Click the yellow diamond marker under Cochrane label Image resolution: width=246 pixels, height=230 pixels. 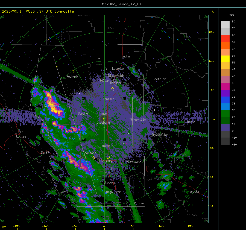[x=93, y=158]
